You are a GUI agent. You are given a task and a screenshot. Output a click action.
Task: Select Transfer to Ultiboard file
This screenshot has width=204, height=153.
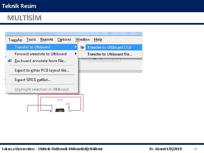click(x=110, y=54)
